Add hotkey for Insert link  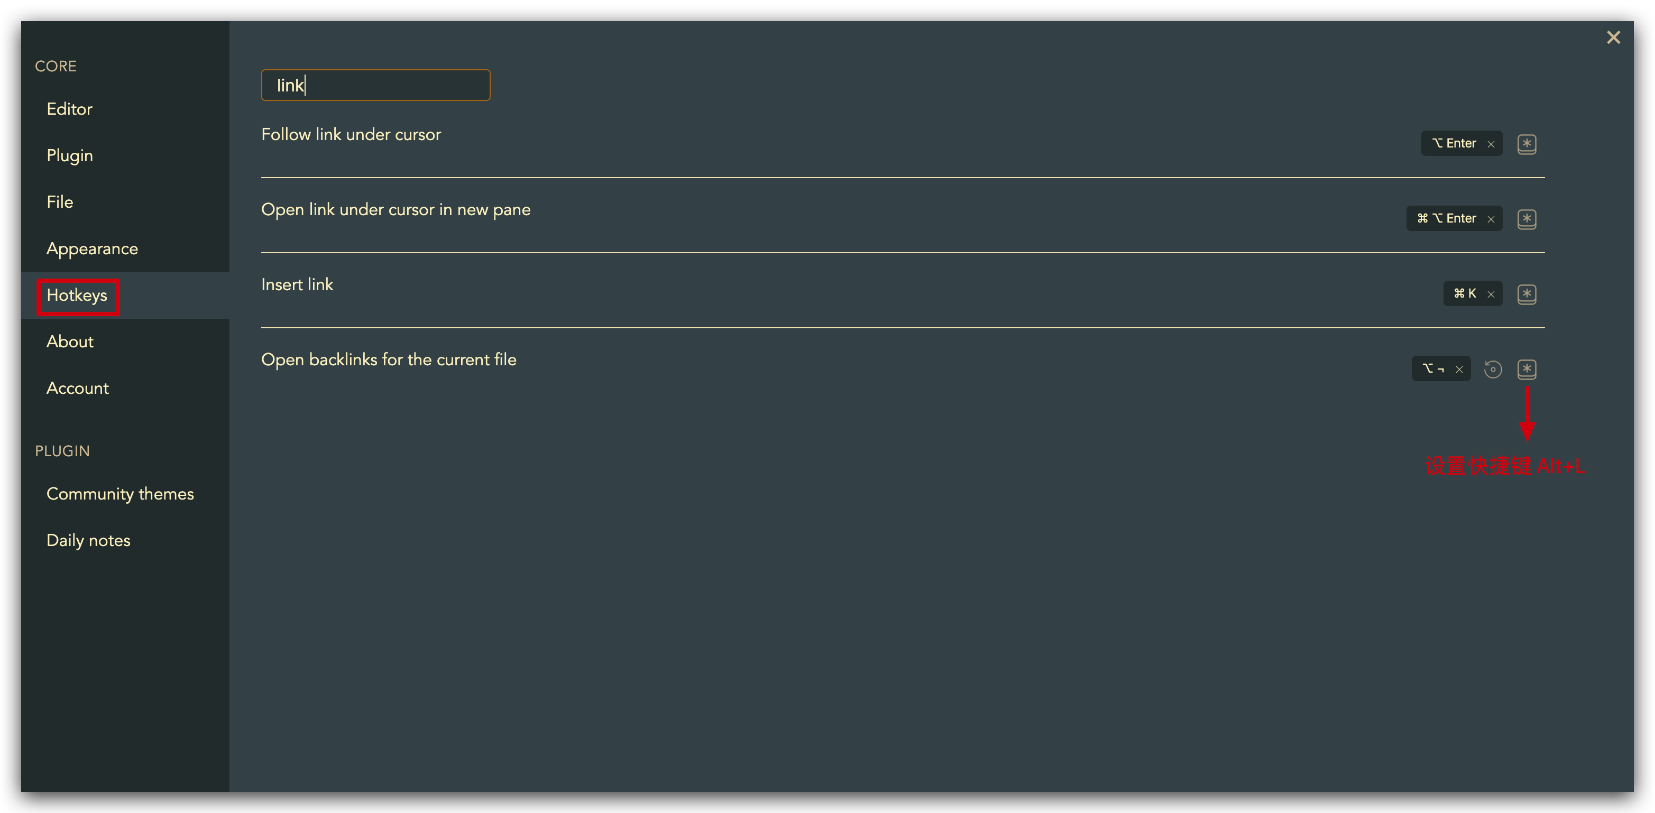1527,294
